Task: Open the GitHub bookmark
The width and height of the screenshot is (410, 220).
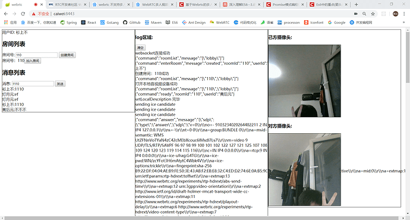Action: click(132, 23)
